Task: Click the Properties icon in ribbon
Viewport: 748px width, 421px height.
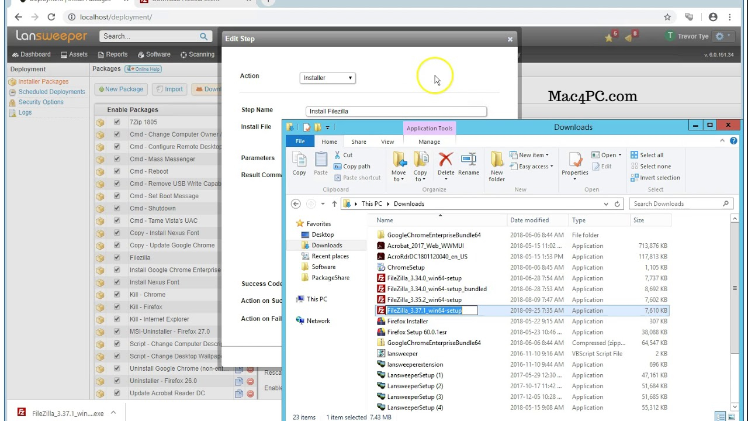Action: click(x=575, y=160)
